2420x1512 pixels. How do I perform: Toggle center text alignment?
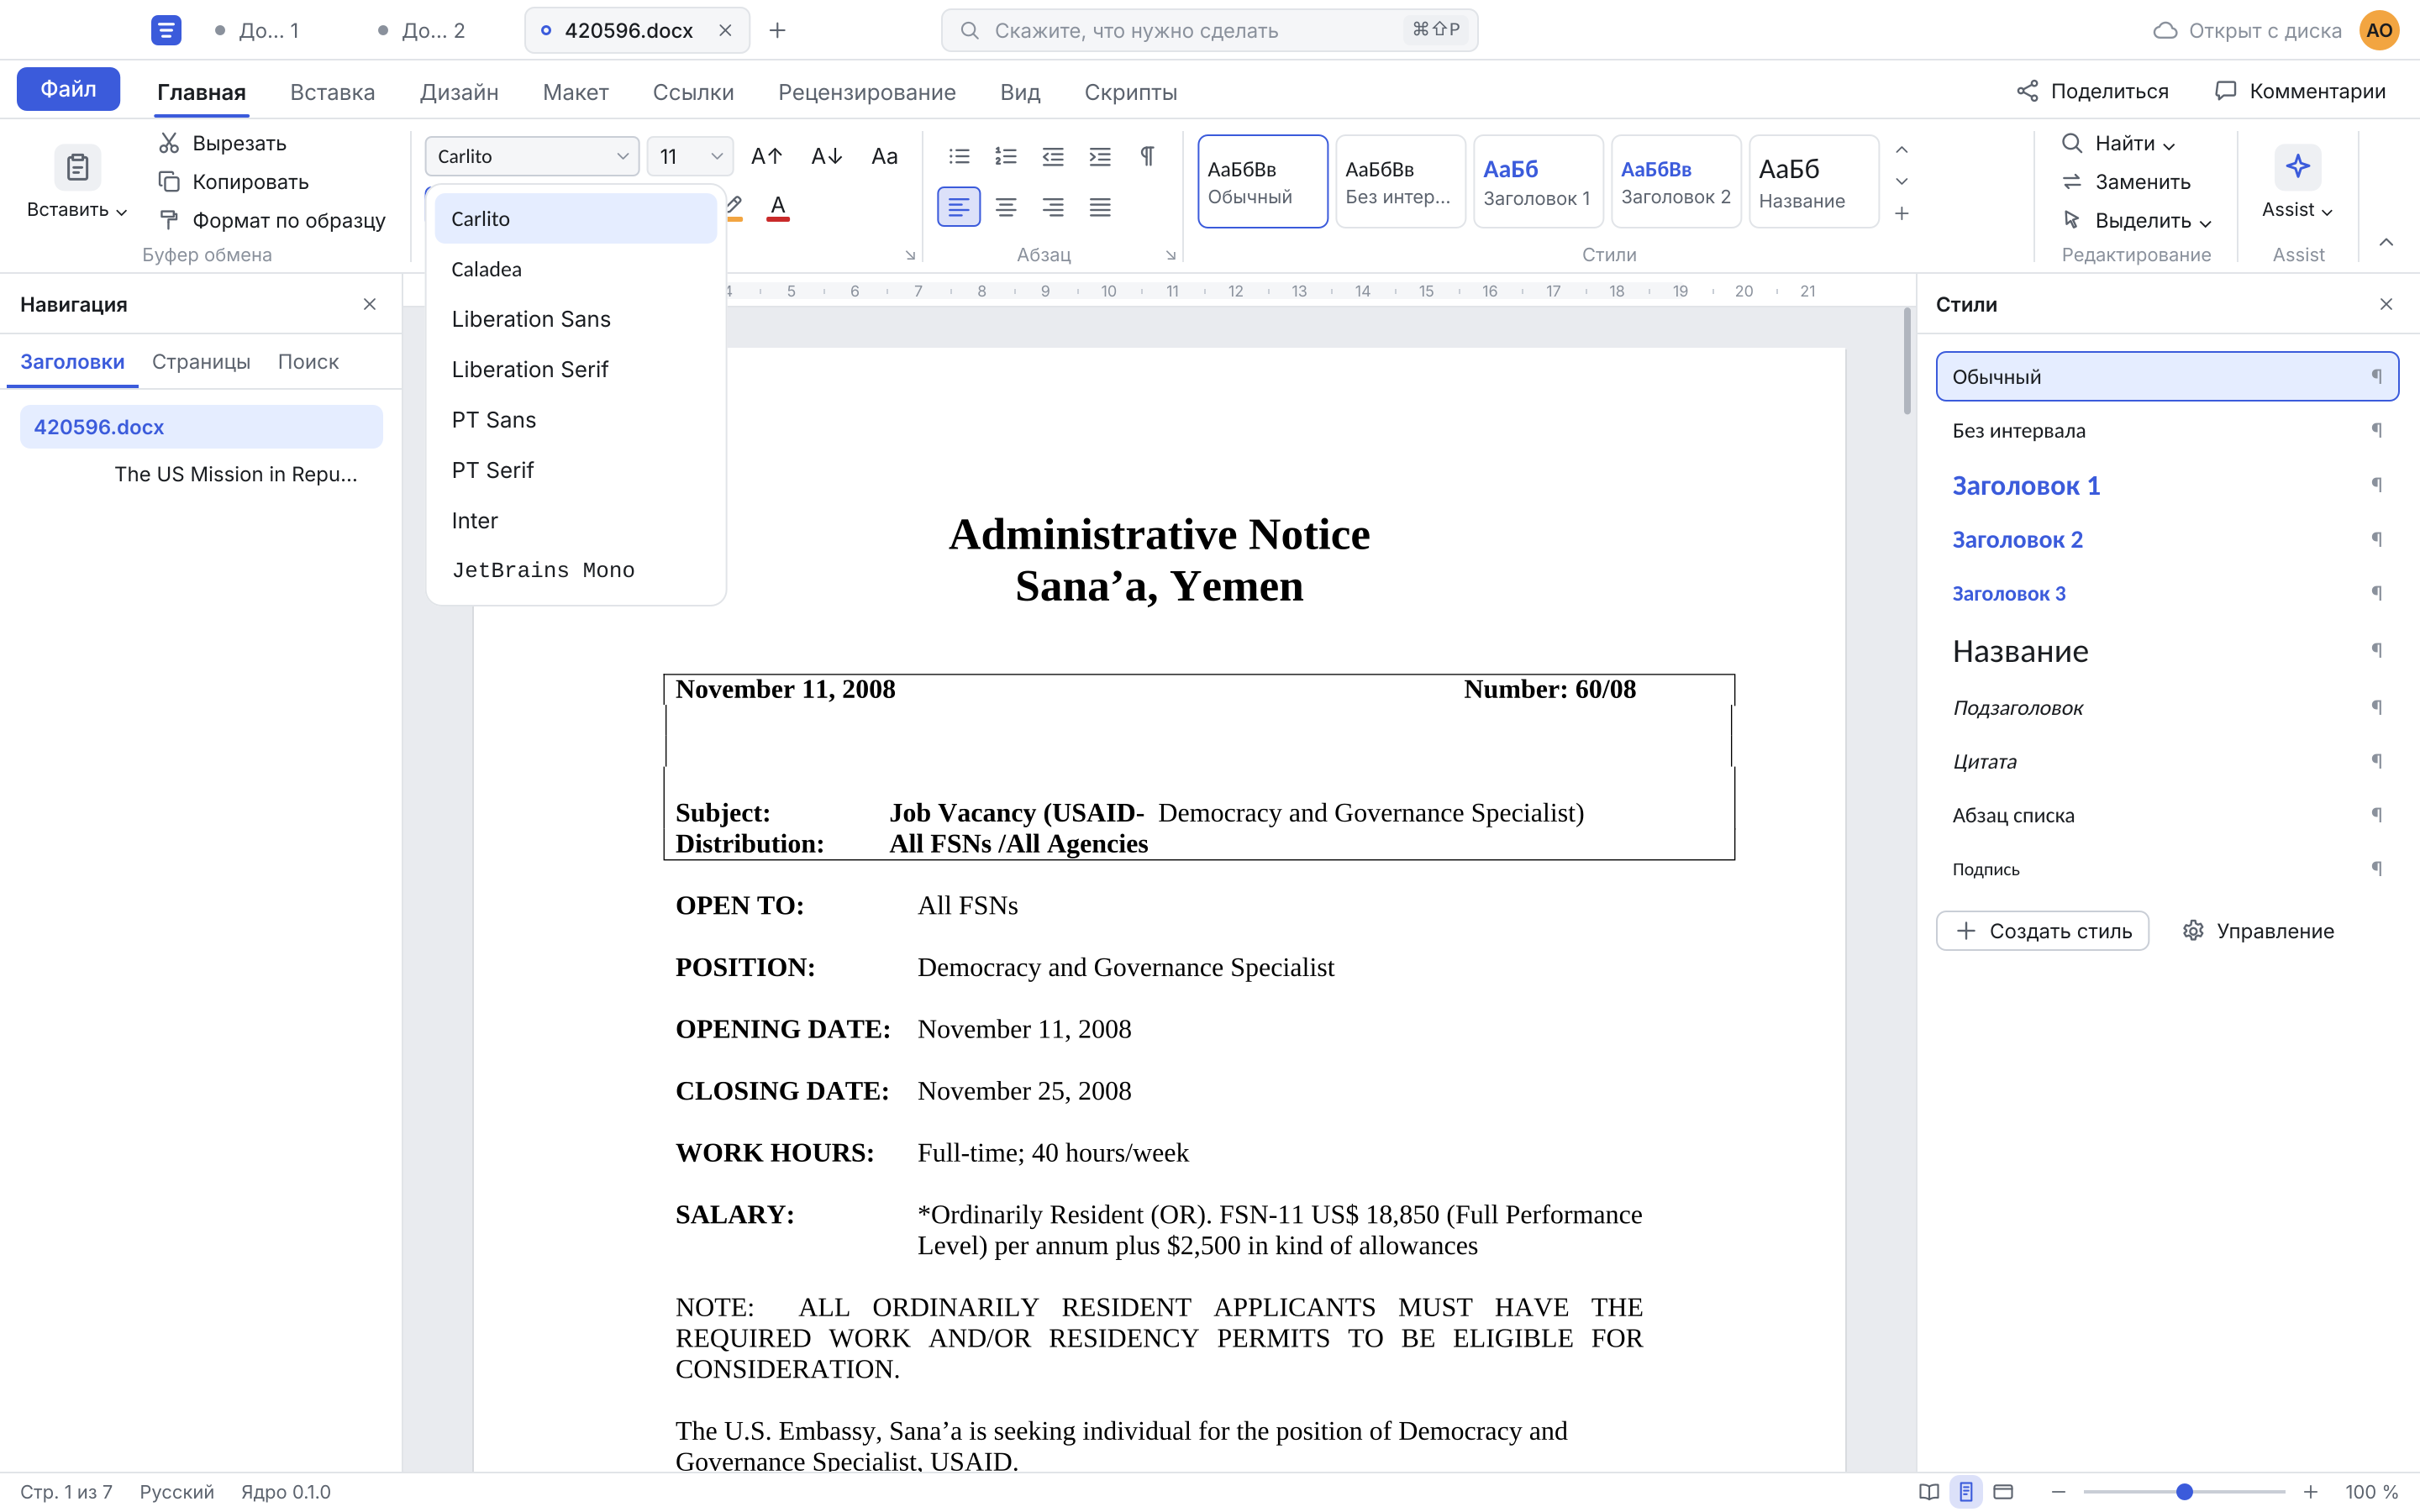[x=1005, y=207]
